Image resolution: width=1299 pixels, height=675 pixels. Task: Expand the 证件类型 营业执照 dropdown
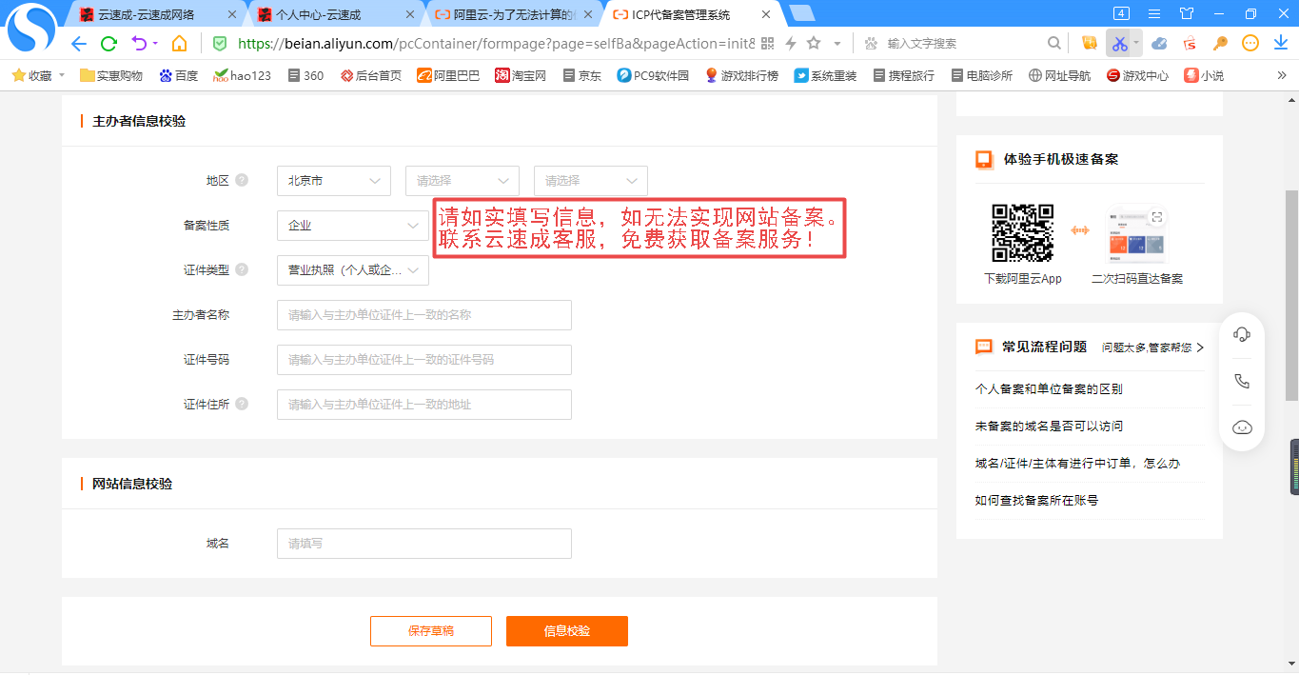(x=352, y=270)
